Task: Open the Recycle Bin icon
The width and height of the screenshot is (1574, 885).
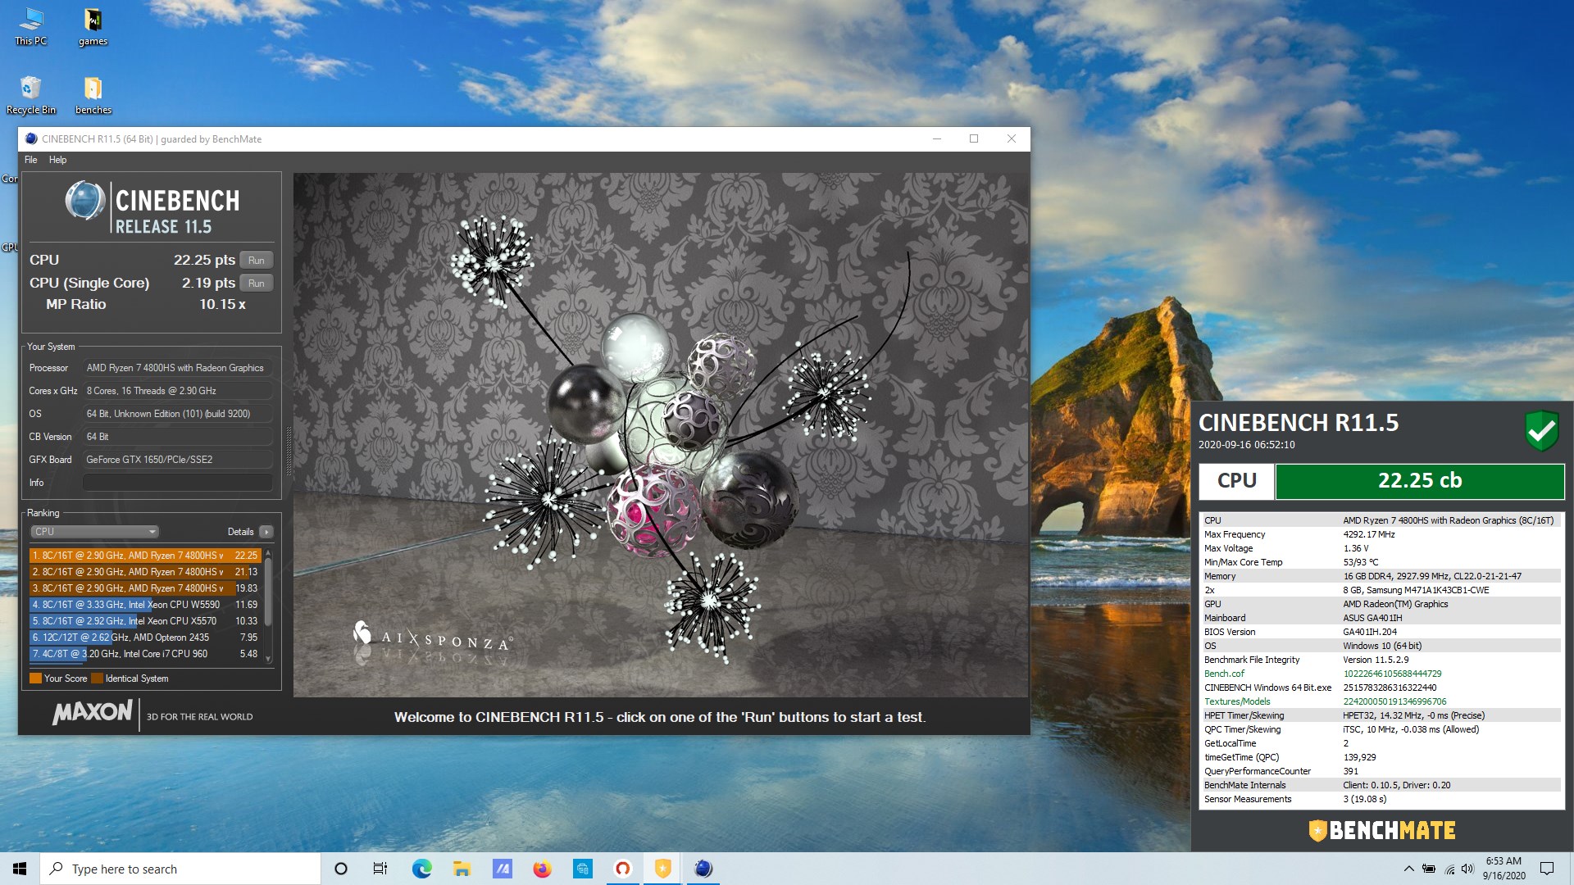Action: [31, 95]
